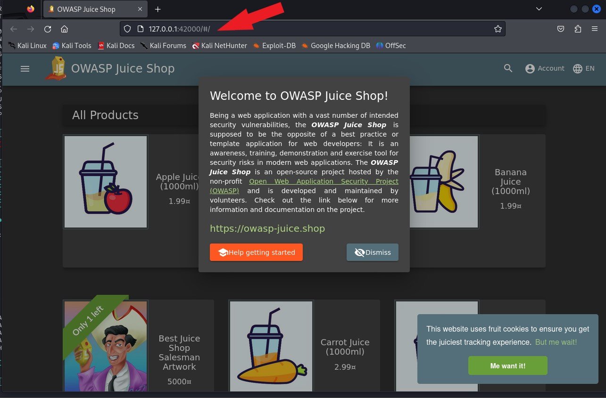606x398 pixels.
Task: Open the Firefox extensions puzzle icon
Action: coord(578,29)
